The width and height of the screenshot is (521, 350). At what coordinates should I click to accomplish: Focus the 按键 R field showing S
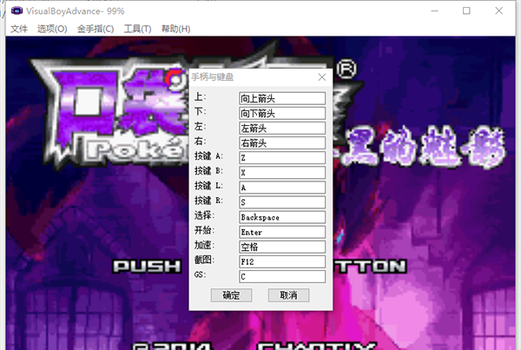point(282,202)
